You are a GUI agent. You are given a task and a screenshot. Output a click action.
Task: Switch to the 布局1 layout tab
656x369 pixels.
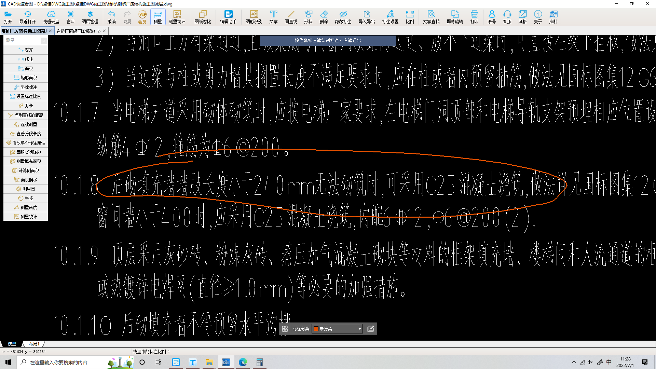pyautogui.click(x=34, y=344)
